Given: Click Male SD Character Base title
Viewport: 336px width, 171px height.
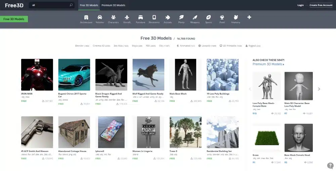Looking at the screenshot, I should coord(297,105).
